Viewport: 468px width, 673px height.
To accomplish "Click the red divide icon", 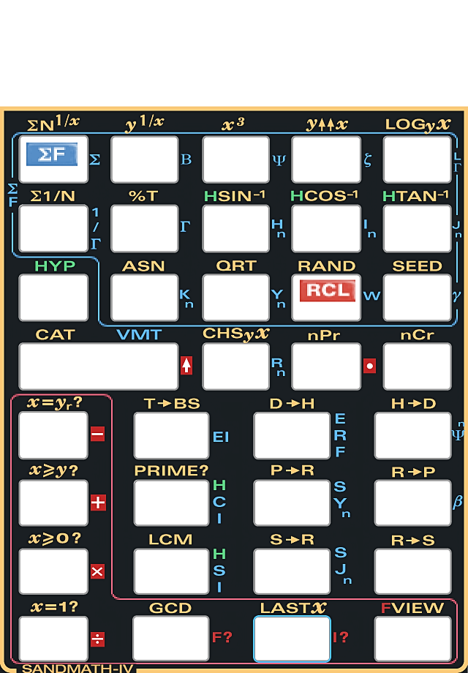I will [x=97, y=639].
